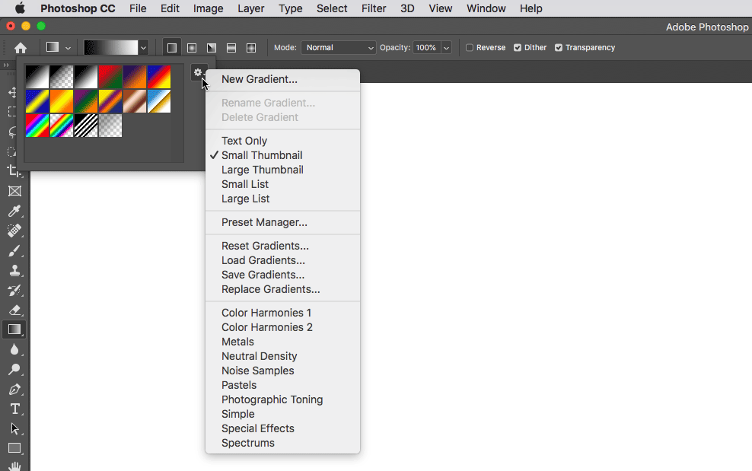
Task: Load the Pastels gradient set
Action: (239, 385)
